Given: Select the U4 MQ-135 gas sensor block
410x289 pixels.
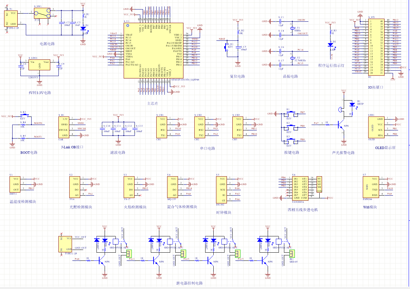Looking at the screenshot, I should (173, 187).
